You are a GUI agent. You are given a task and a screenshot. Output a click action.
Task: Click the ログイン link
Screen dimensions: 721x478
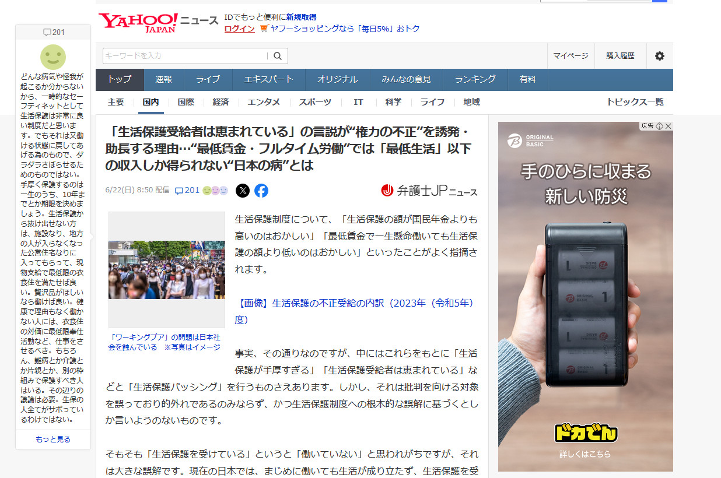[x=239, y=29]
